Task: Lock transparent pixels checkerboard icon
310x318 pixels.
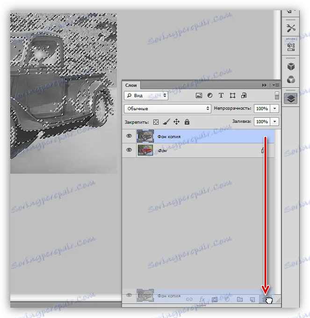Action: [156, 122]
